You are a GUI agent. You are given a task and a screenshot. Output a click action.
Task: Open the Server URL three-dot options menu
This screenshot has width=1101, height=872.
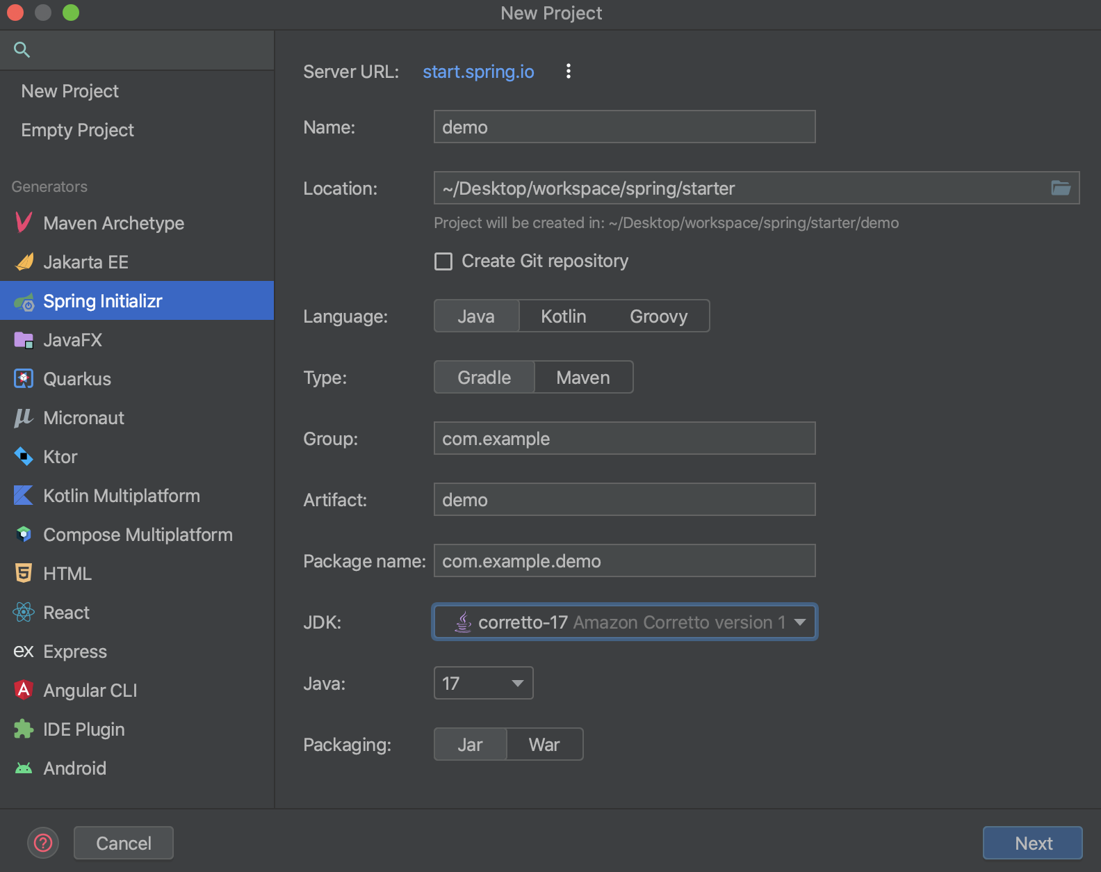pyautogui.click(x=569, y=71)
